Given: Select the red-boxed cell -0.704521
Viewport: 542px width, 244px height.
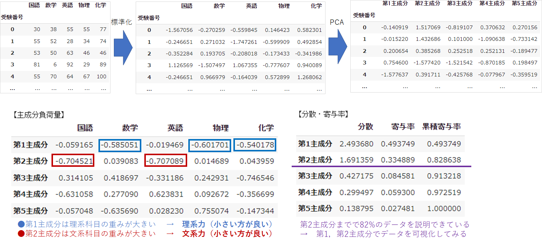Looking at the screenshot, I should pyautogui.click(x=73, y=161).
